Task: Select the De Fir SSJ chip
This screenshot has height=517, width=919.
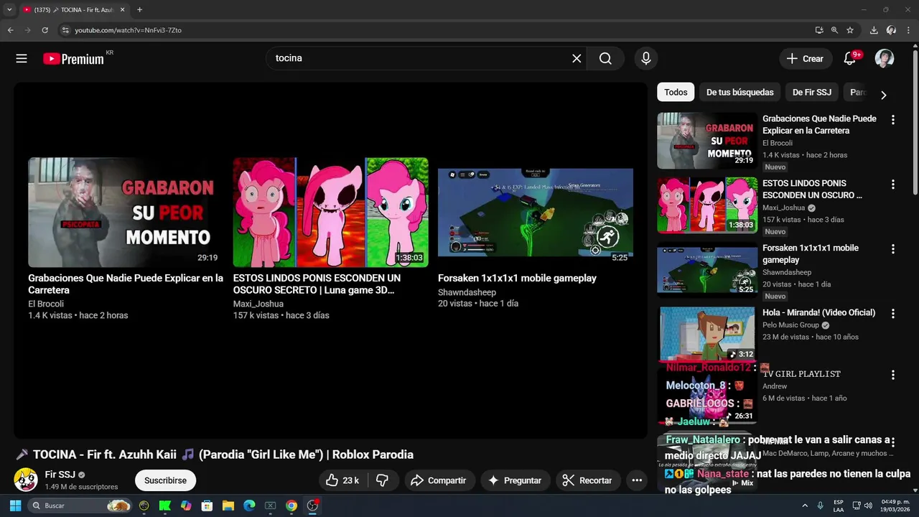Action: pyautogui.click(x=812, y=92)
